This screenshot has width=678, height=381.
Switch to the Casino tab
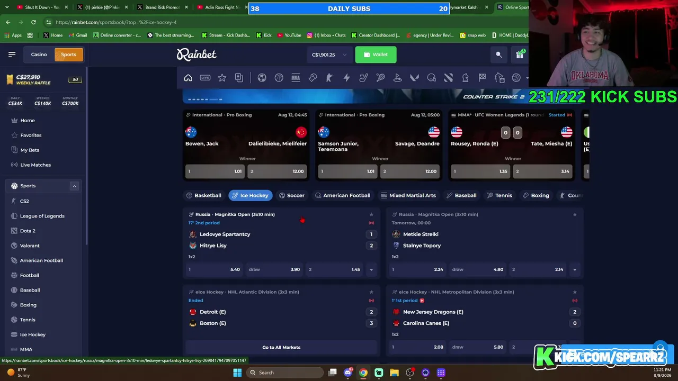click(39, 55)
